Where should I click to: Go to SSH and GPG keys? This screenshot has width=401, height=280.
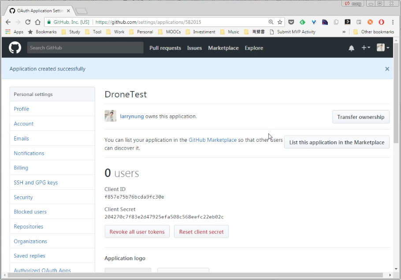(x=36, y=183)
